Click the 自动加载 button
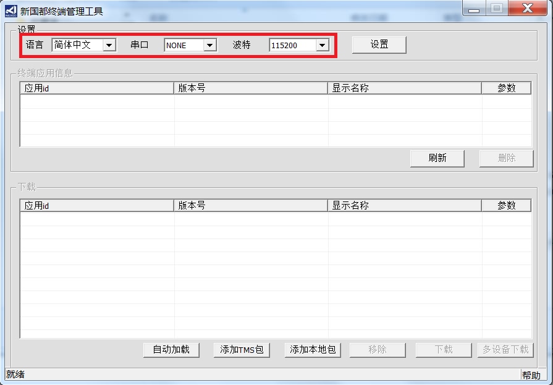Image resolution: width=553 pixels, height=385 pixels. tap(171, 350)
